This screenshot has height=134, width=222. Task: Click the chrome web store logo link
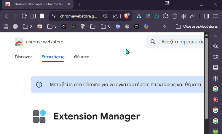click(39, 42)
